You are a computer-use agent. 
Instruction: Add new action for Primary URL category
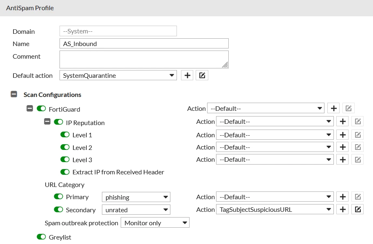(342, 197)
